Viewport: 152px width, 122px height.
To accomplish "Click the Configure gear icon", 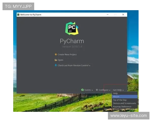I will pyautogui.click(x=97, y=90).
